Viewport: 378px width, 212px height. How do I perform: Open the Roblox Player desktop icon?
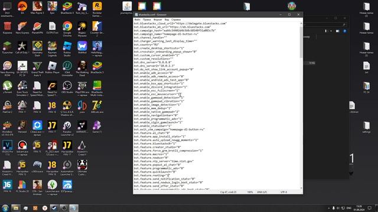52,67
